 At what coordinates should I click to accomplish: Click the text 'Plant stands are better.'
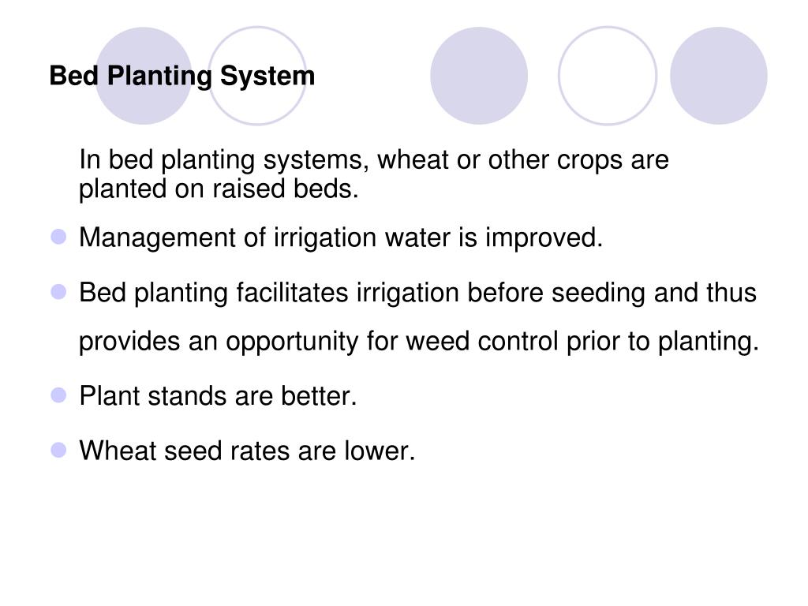point(218,396)
